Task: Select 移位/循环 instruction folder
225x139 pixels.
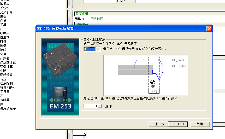Action: 7,87
